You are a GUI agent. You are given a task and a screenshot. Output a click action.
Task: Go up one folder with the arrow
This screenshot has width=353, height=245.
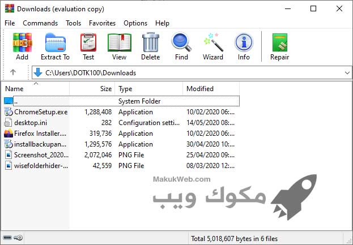pos(13,72)
